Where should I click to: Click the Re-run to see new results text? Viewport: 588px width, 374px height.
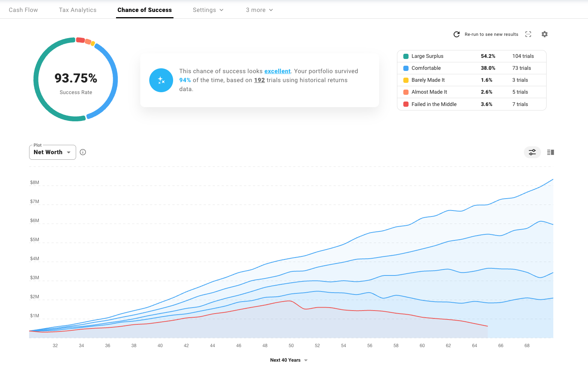[491, 34]
